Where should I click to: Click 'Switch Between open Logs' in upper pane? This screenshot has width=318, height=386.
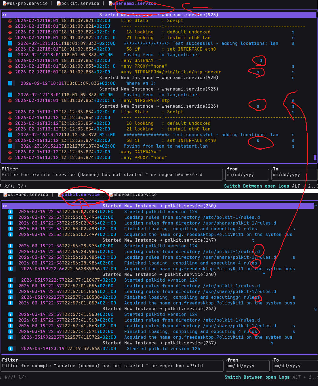[x=256, y=186]
